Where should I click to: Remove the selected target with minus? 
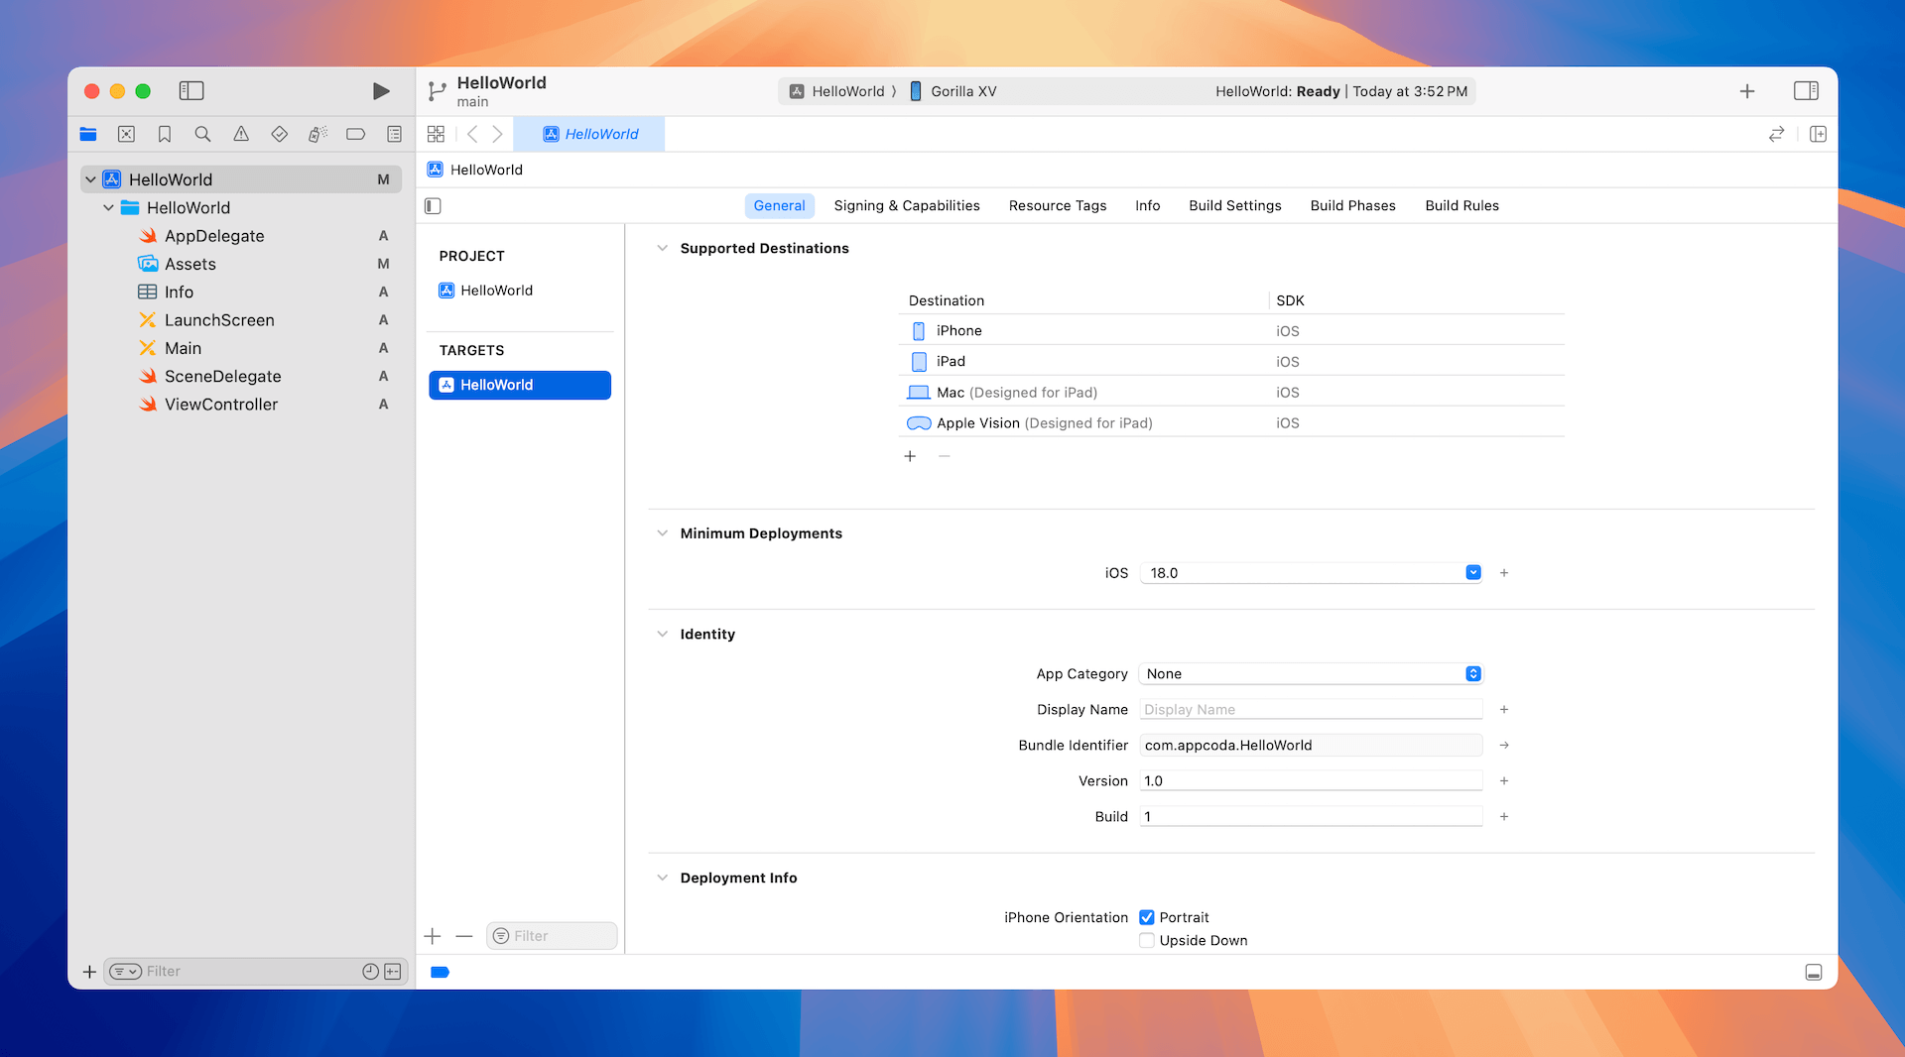tap(464, 936)
